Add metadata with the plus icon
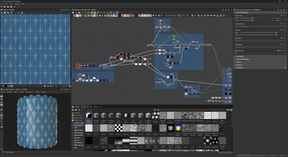The image size is (288, 157). [x=285, y=68]
